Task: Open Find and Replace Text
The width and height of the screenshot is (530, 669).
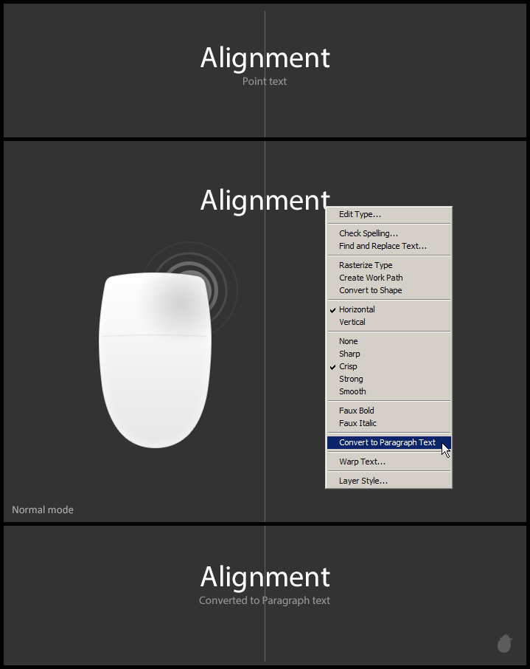Action: 383,246
